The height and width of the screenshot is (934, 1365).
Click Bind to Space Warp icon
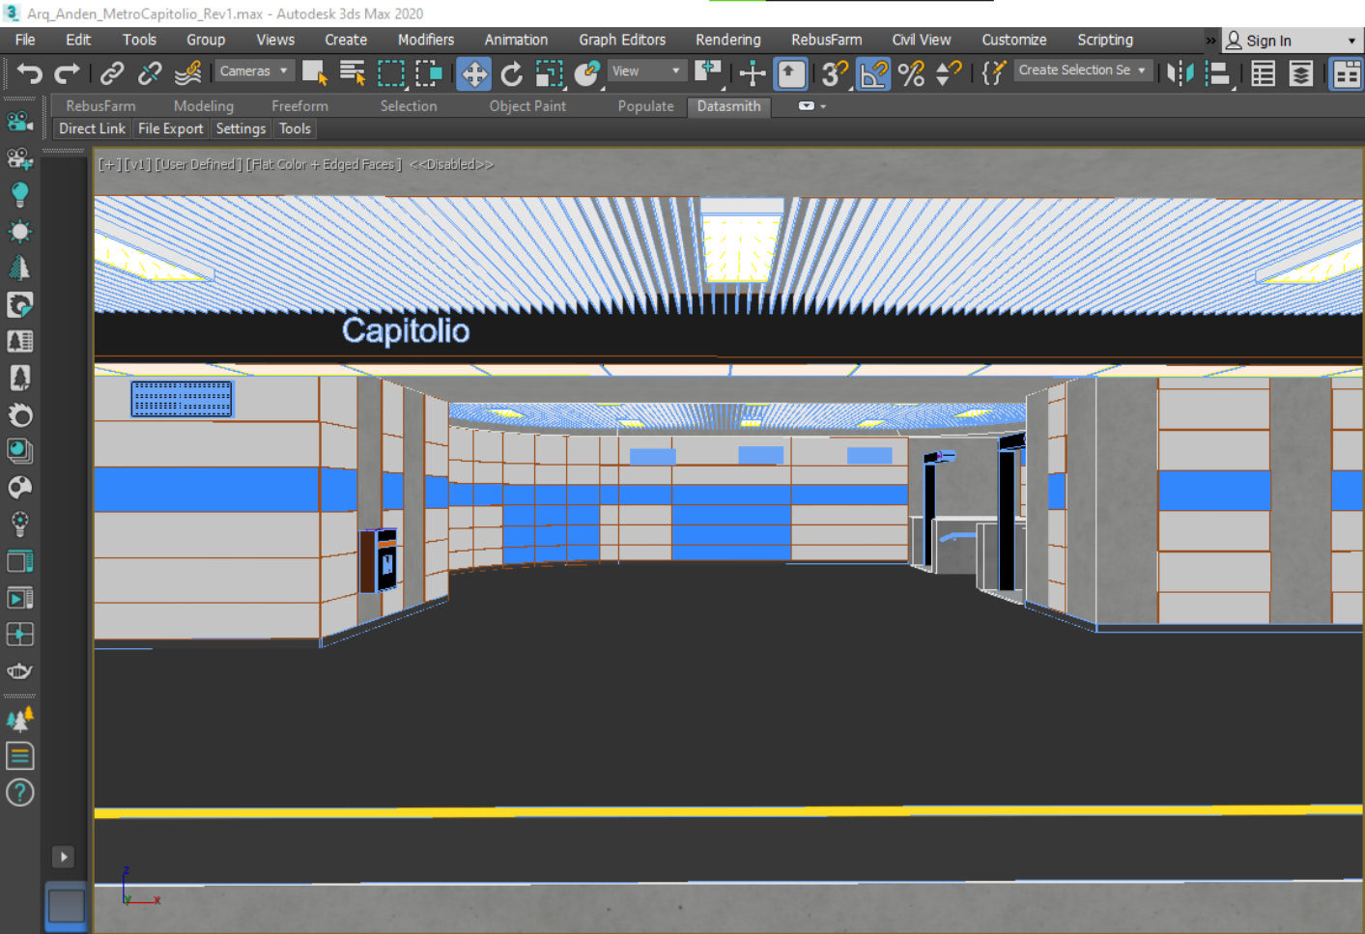tap(188, 73)
